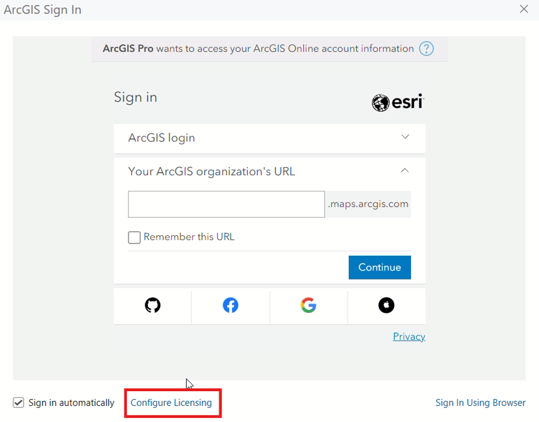Click the organization URL text field

pyautogui.click(x=226, y=204)
